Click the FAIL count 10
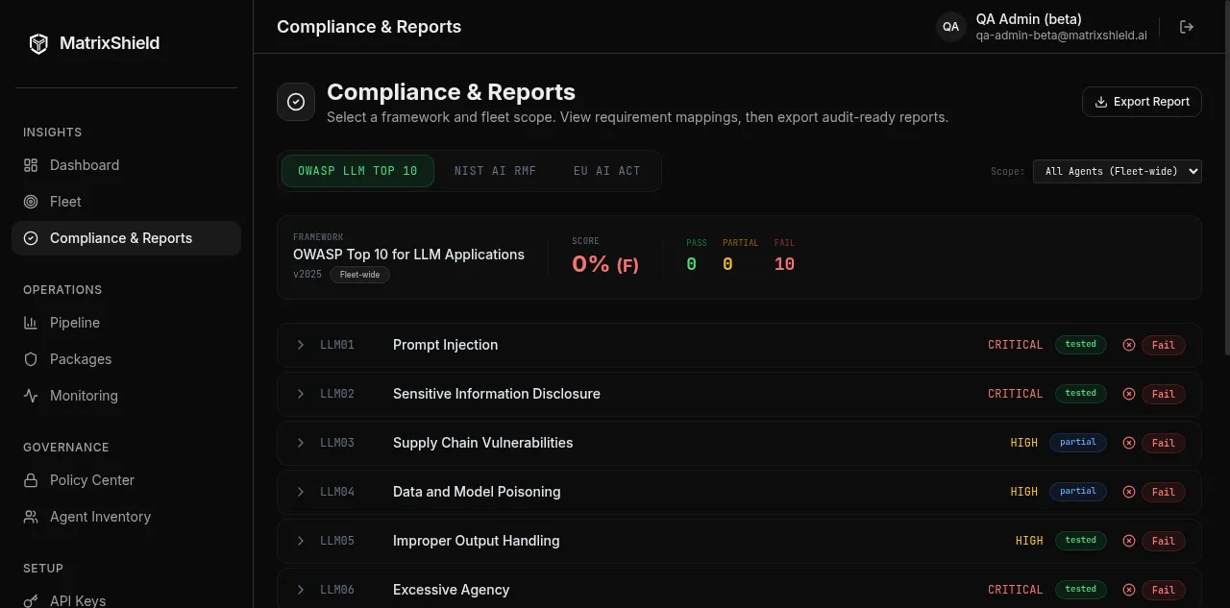Image resolution: width=1230 pixels, height=608 pixels. [x=784, y=264]
